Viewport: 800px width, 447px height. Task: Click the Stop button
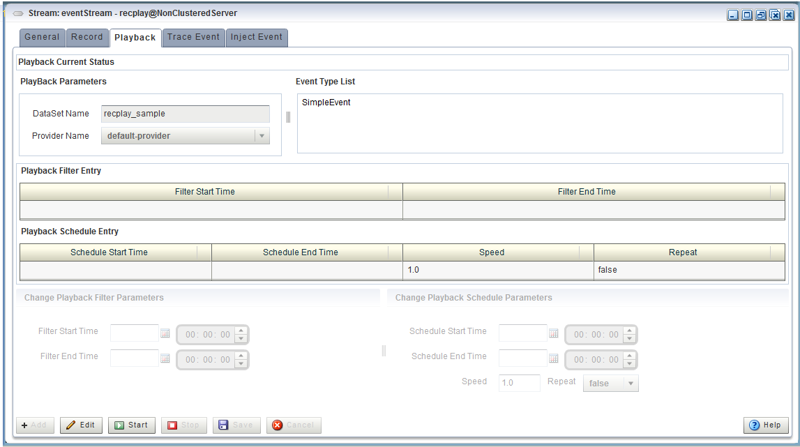coord(183,425)
